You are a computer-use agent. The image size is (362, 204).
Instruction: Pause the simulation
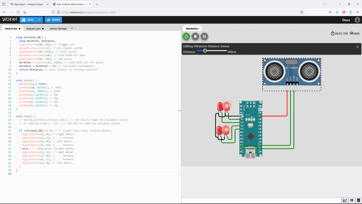(204, 36)
